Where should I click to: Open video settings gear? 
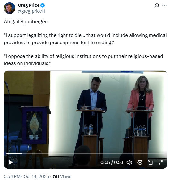coord(140,162)
